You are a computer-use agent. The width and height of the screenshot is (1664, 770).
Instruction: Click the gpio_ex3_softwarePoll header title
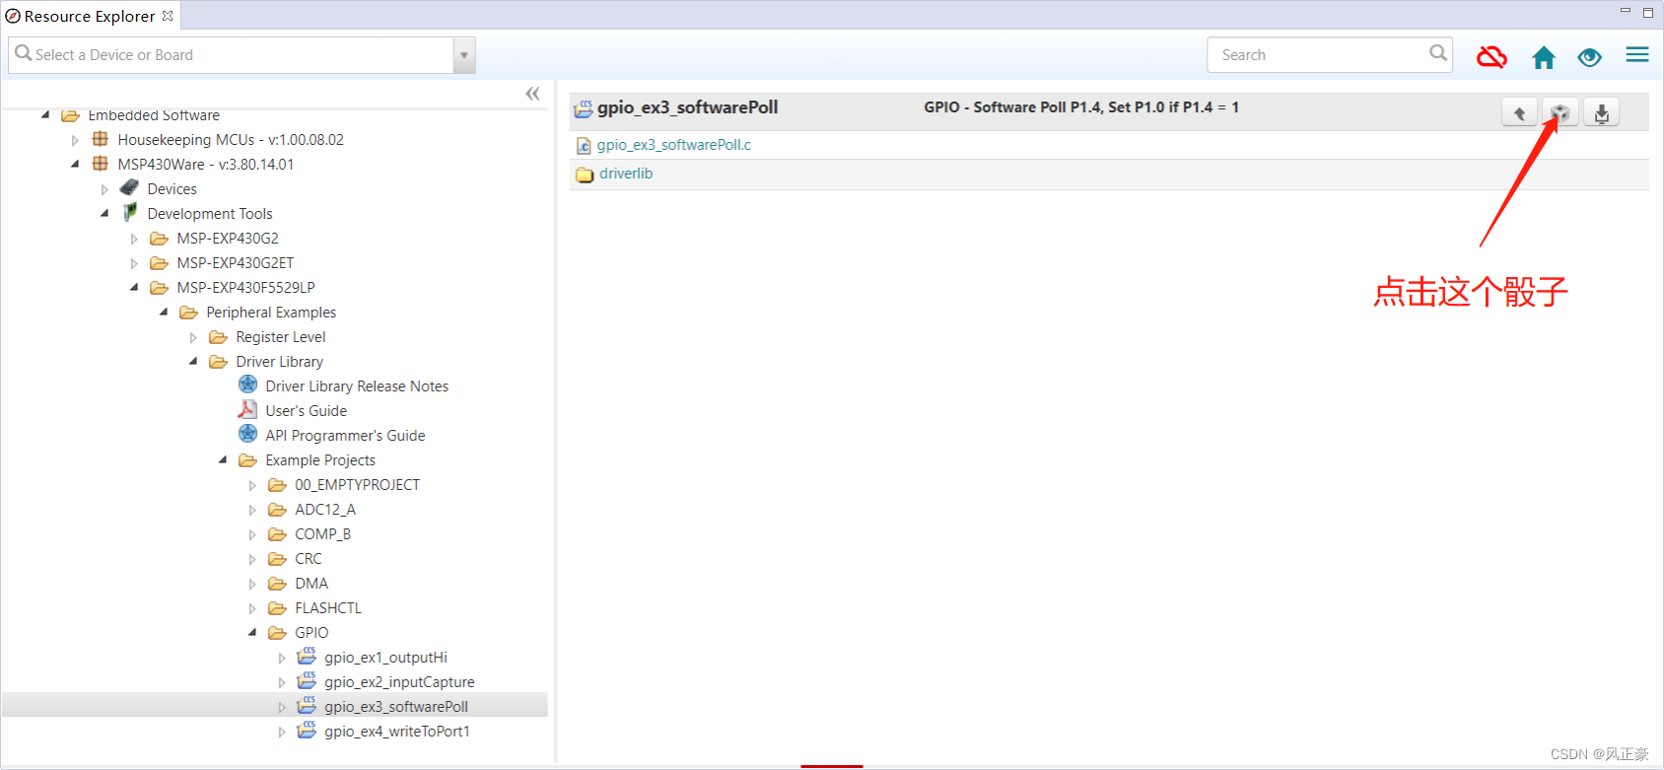point(687,107)
